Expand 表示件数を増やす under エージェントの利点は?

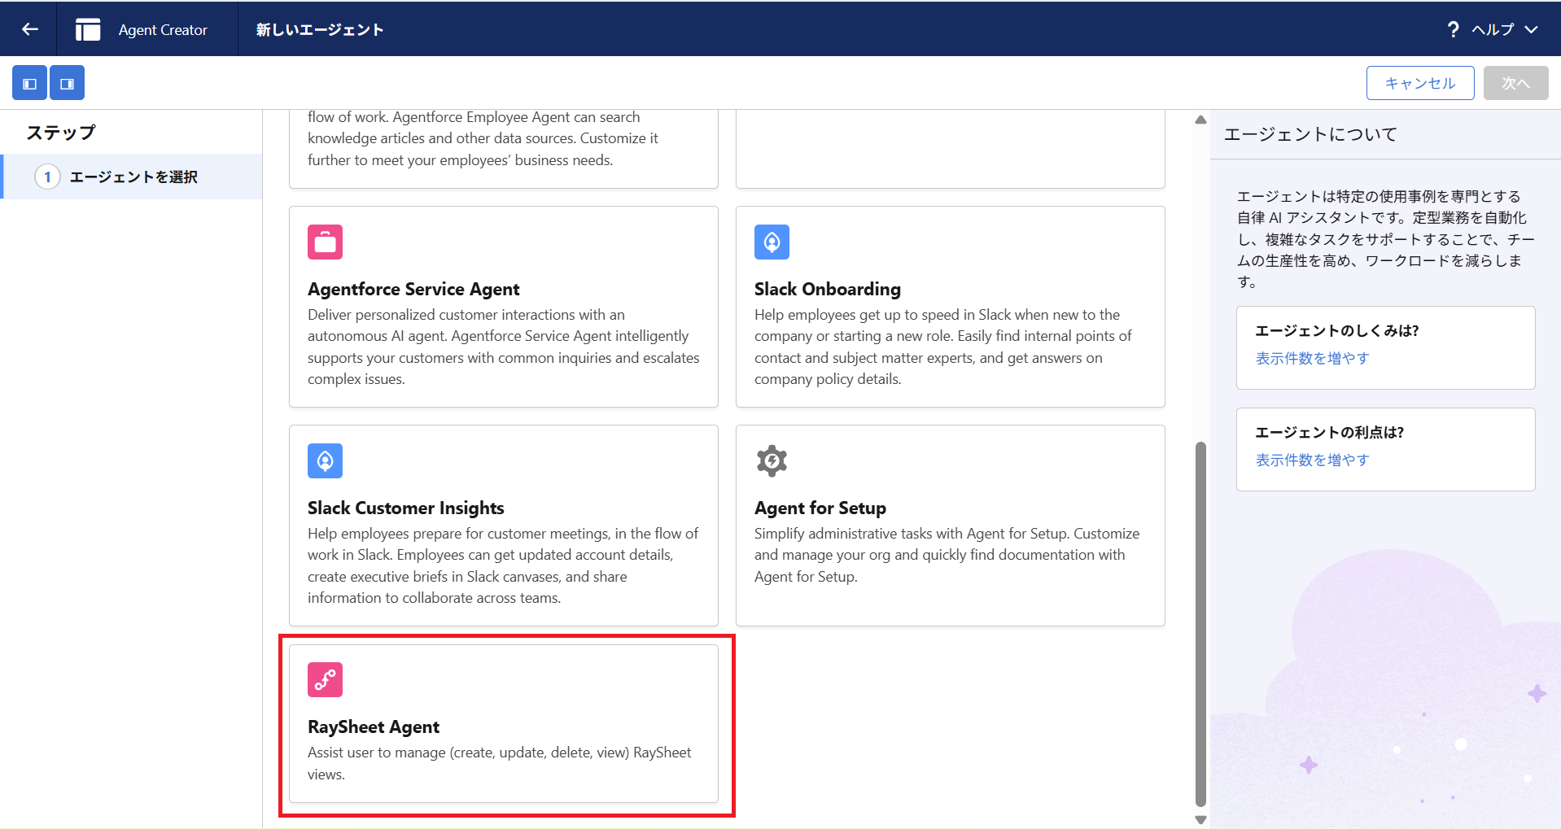click(x=1312, y=460)
